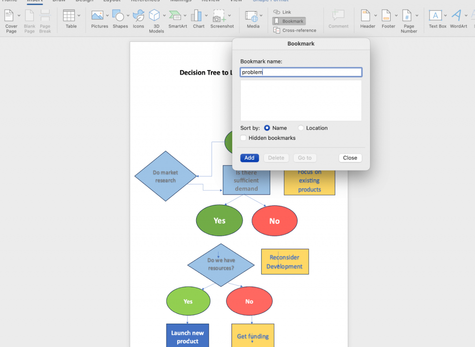Screen dimensions: 475x347
Task: Close the Bookmark dialog via Close button
Action: 350,158
